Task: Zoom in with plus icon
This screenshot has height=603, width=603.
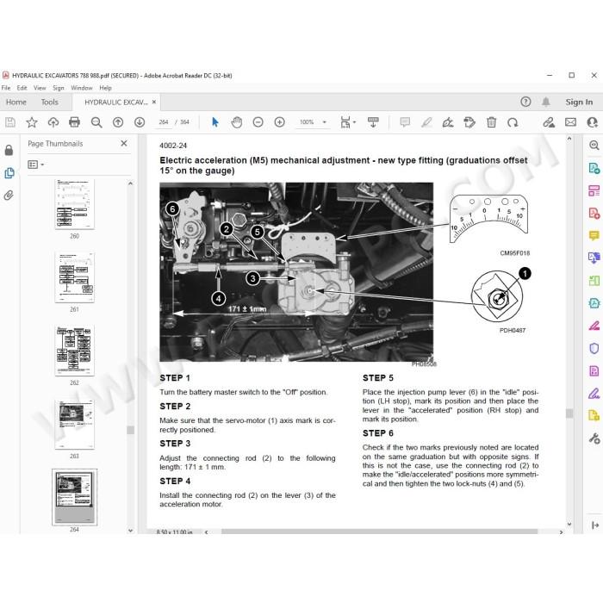Action: (280, 122)
